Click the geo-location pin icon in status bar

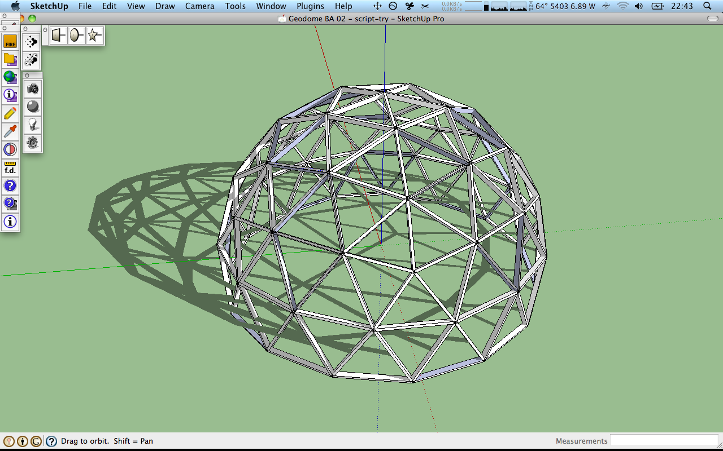(9, 441)
